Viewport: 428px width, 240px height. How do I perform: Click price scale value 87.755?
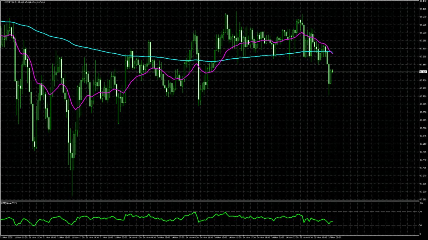pos(423,88)
